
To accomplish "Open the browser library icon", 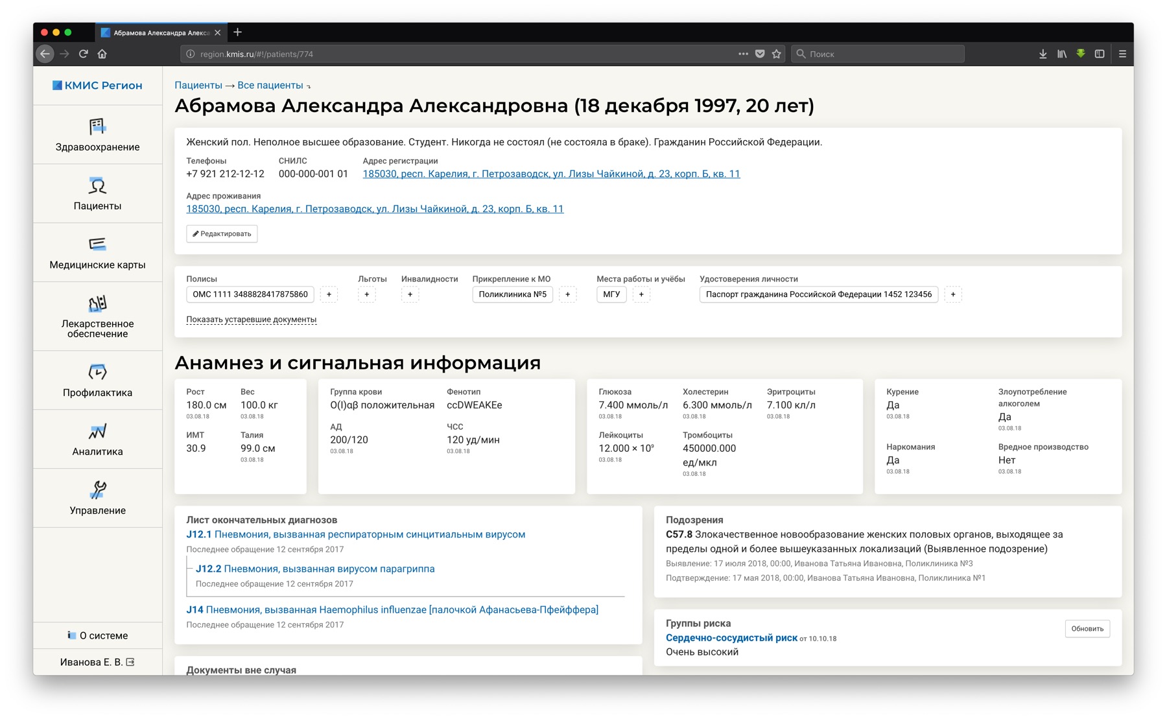I will (x=1061, y=54).
